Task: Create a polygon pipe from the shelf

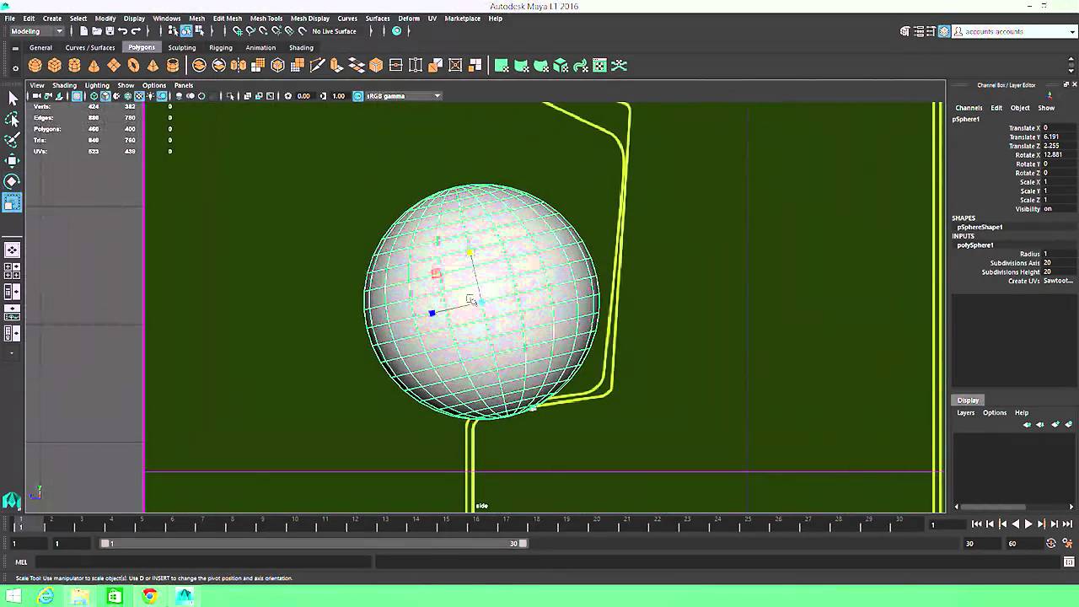Action: coord(173,66)
